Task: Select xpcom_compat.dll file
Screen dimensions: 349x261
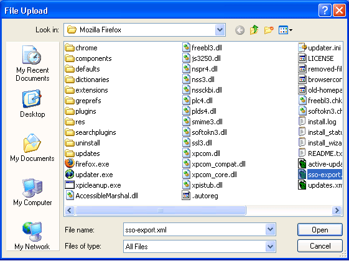Action: click(x=214, y=164)
